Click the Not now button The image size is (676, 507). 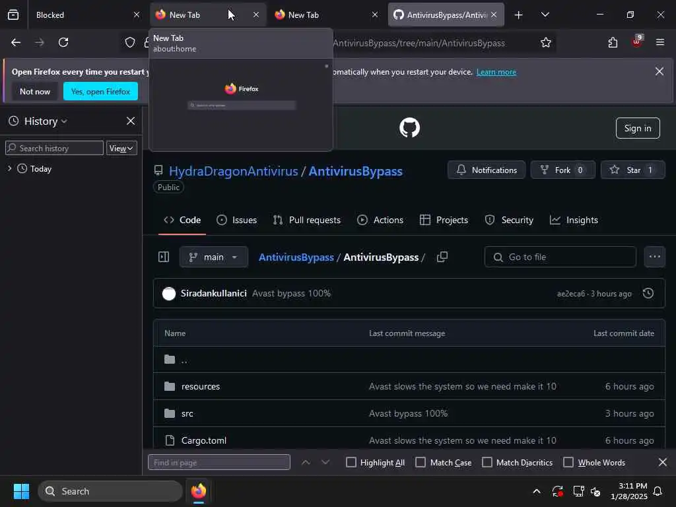[x=35, y=91]
